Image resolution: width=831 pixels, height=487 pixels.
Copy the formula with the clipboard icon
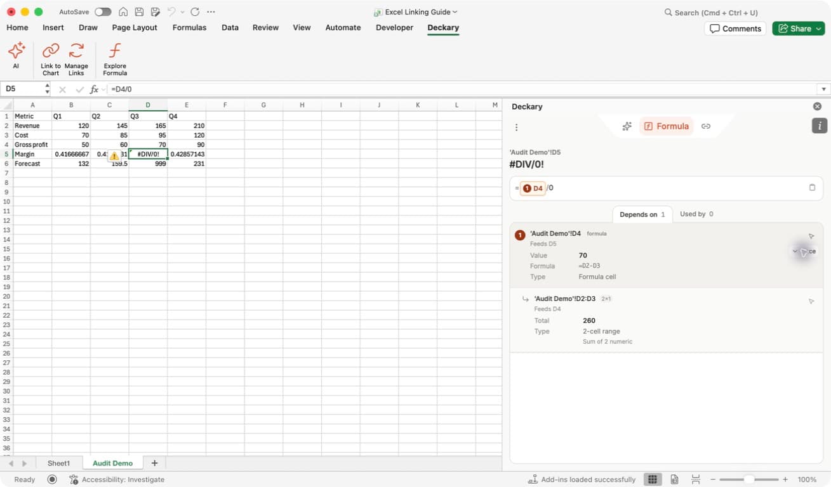pyautogui.click(x=812, y=188)
